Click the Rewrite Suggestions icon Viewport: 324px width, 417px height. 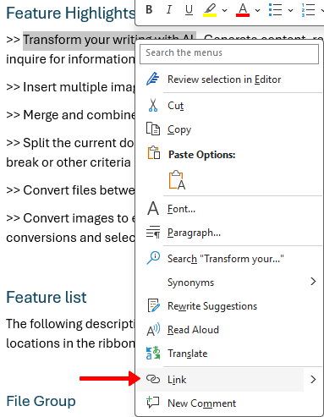point(154,305)
